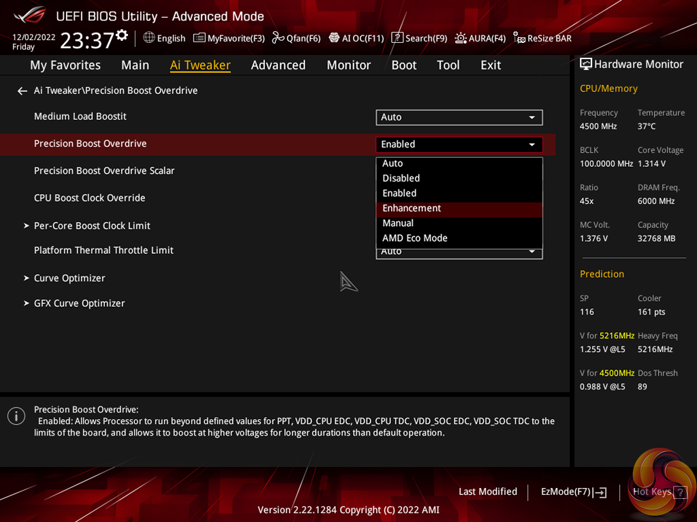Image resolution: width=697 pixels, height=522 pixels.
Task: Click the Last Modified button
Action: coord(488,491)
